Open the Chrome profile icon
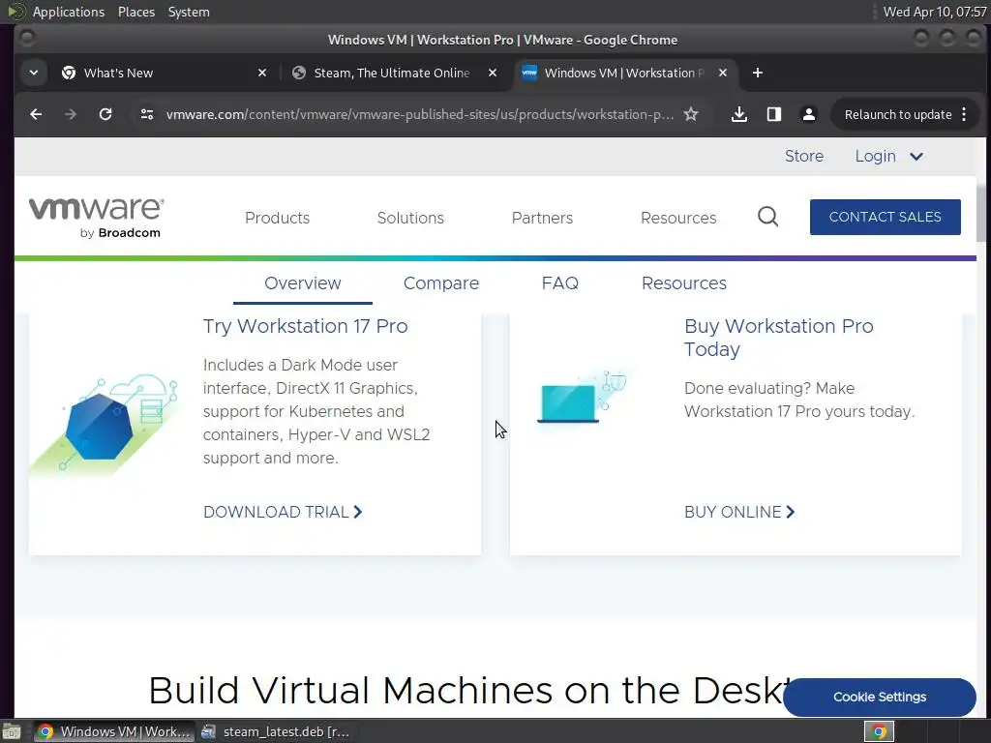The width and height of the screenshot is (991, 743). coord(808,114)
